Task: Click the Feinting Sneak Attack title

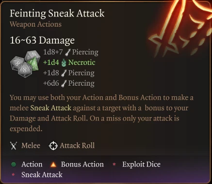Action: [x=57, y=13]
